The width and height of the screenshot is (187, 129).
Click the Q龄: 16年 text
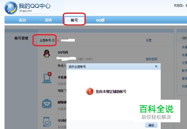[85, 59]
